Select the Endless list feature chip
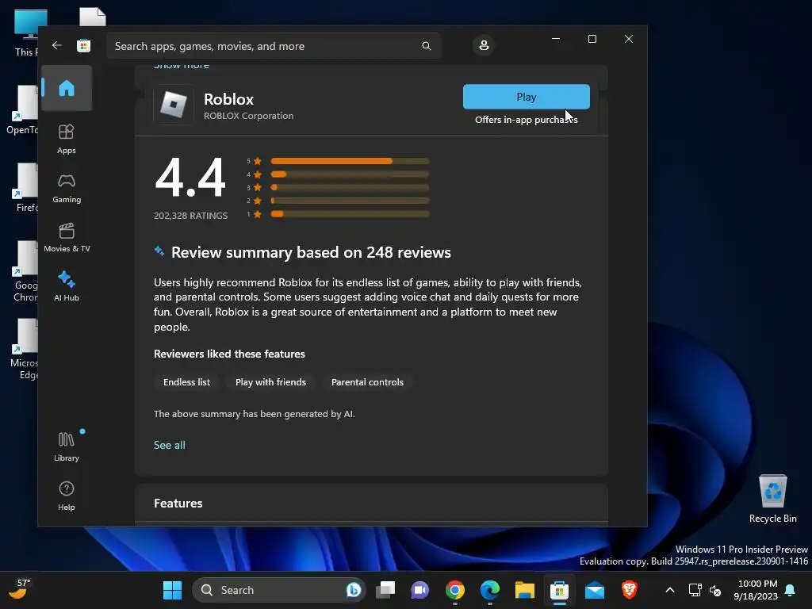This screenshot has width=812, height=609. click(186, 382)
